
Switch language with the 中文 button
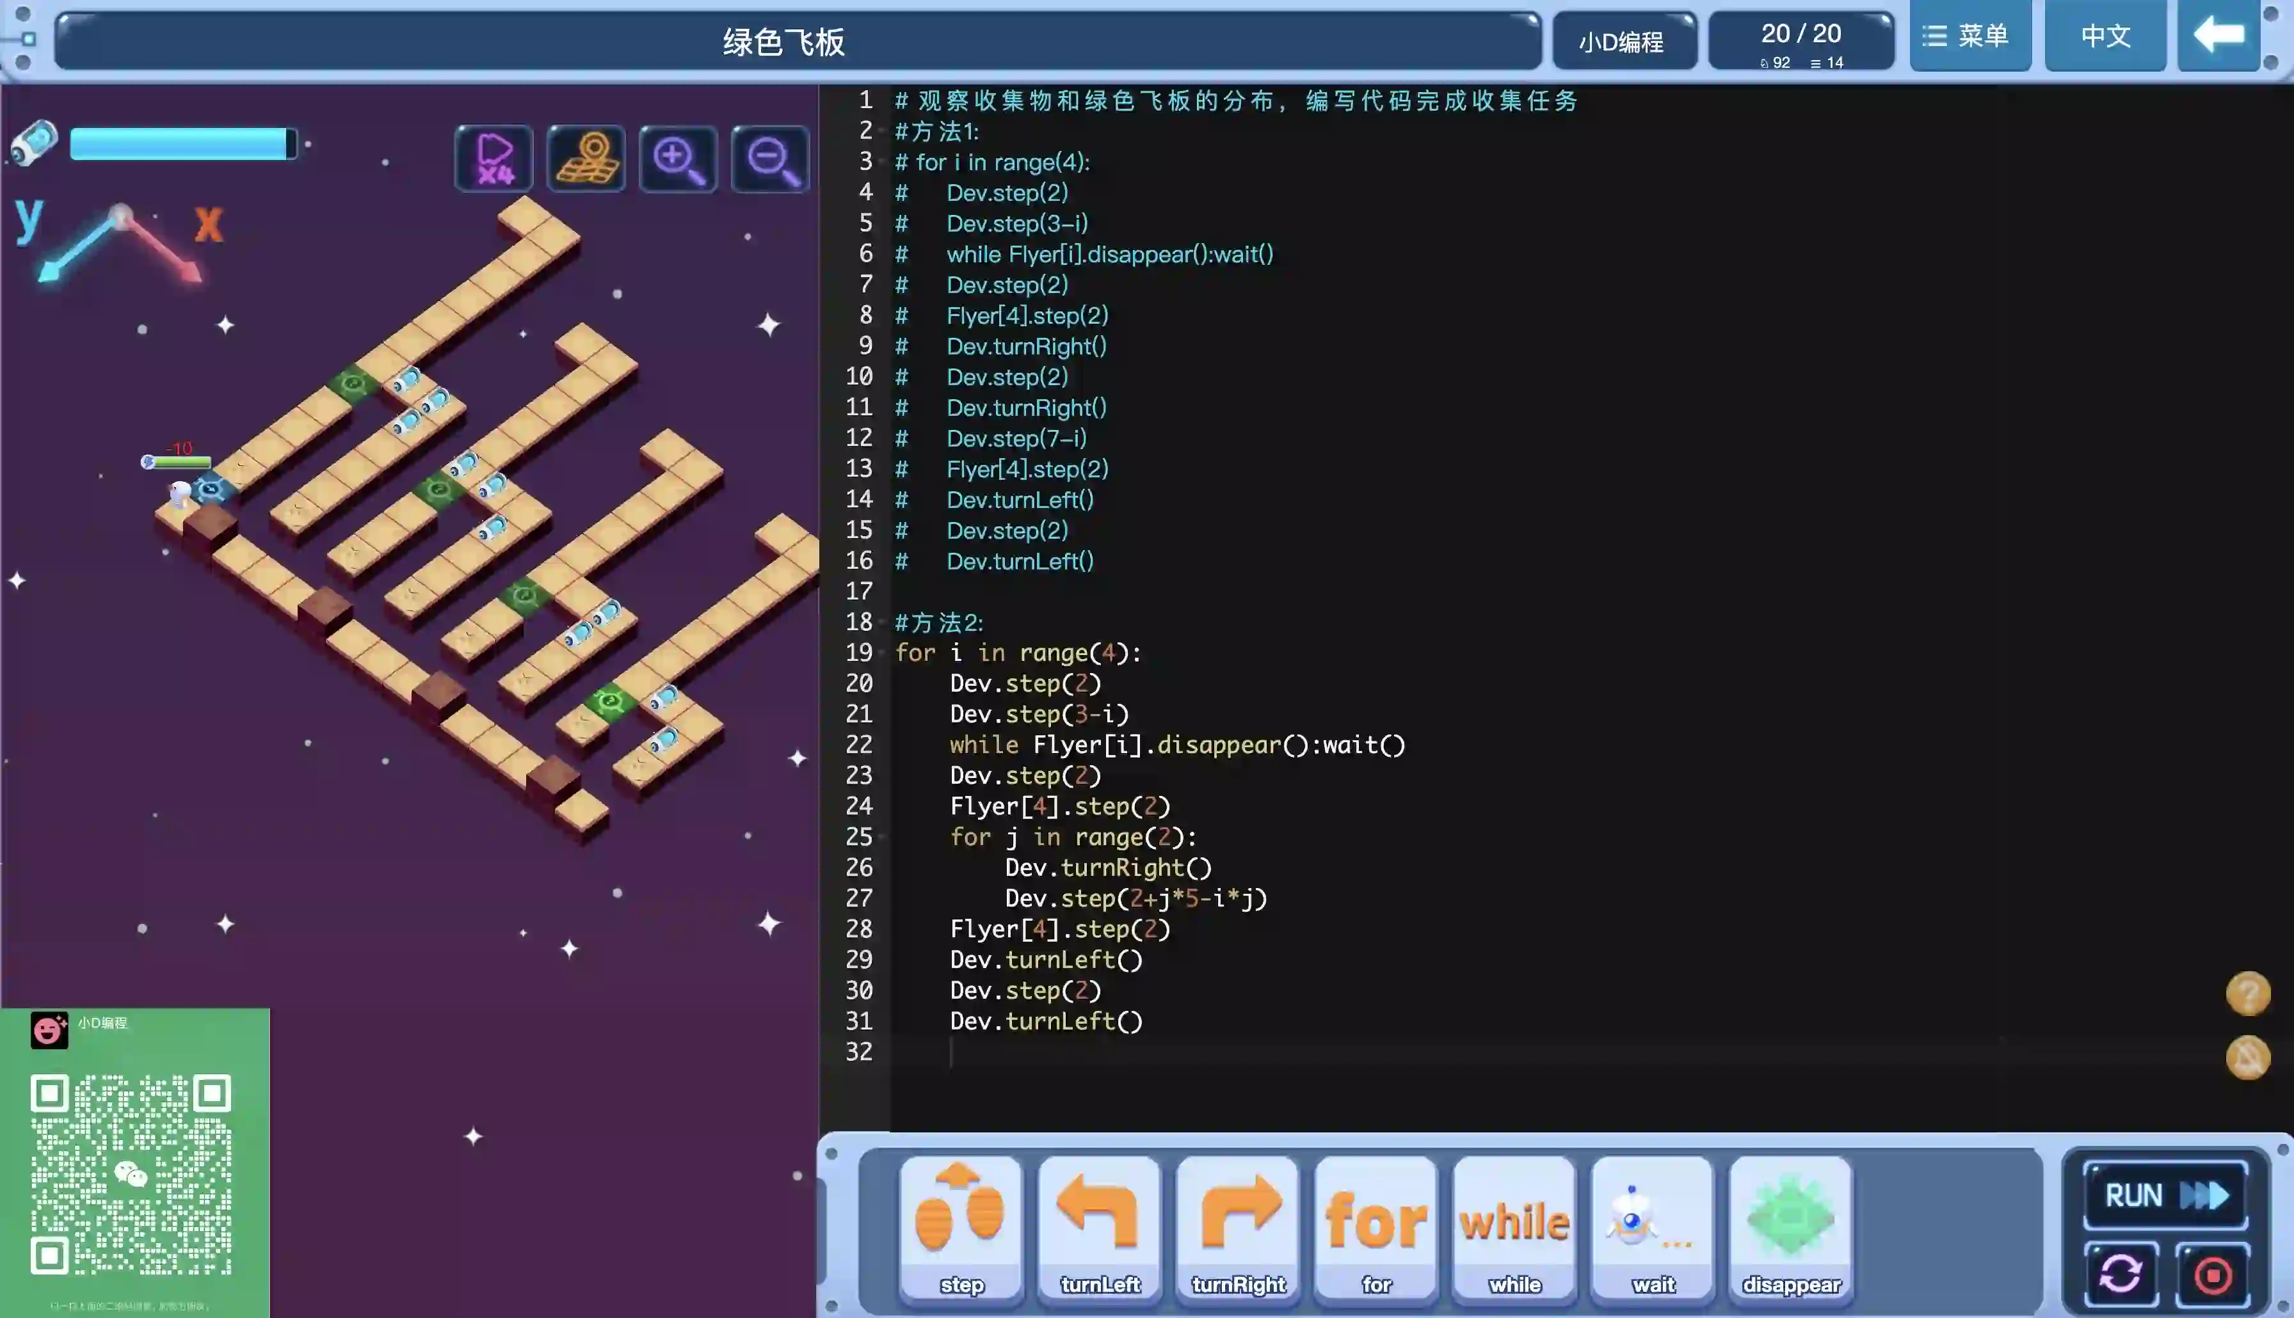[x=2105, y=36]
